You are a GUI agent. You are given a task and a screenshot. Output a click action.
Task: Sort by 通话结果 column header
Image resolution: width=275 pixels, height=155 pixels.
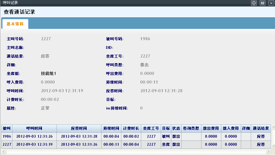tap(261, 128)
